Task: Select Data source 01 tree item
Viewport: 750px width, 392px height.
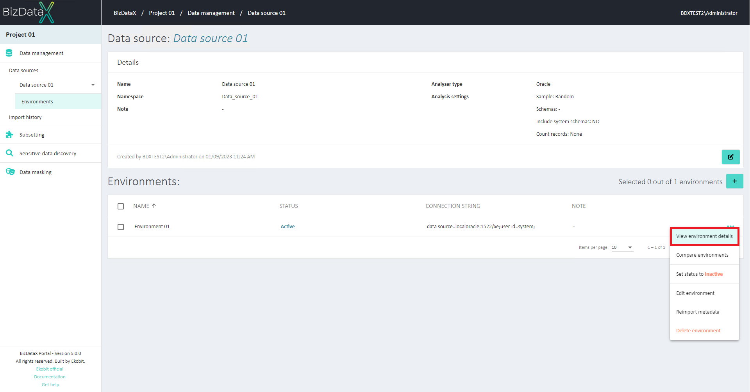Action: pos(36,85)
